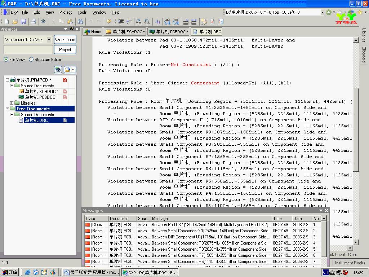Click the DXP logo icon in menu bar

point(6,12)
